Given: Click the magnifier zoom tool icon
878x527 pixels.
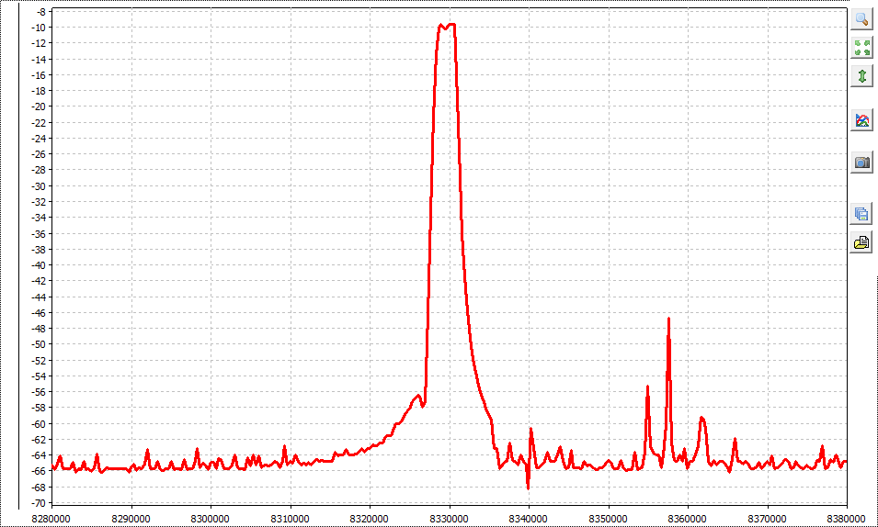Looking at the screenshot, I should point(861,19).
